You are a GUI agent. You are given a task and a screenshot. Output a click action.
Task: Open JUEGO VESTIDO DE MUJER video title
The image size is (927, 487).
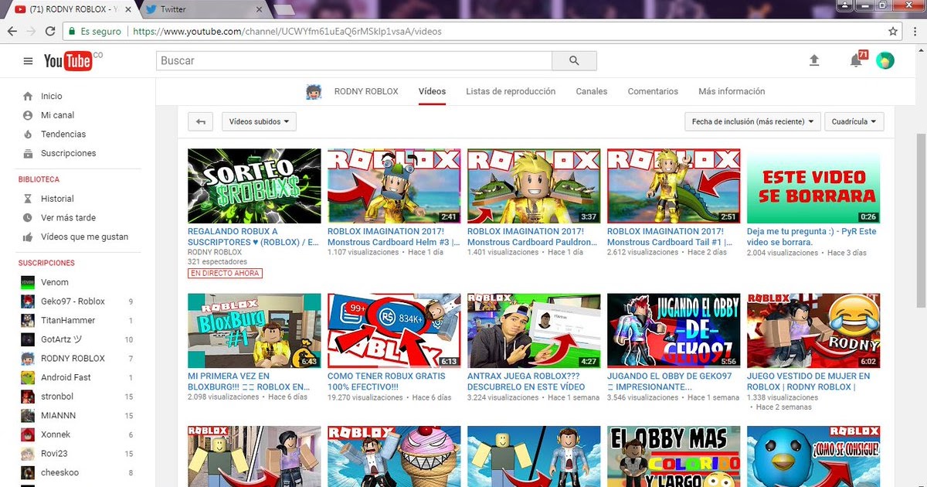809,381
